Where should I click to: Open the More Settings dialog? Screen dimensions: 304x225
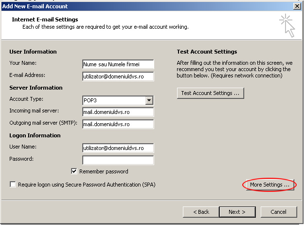[270, 185]
